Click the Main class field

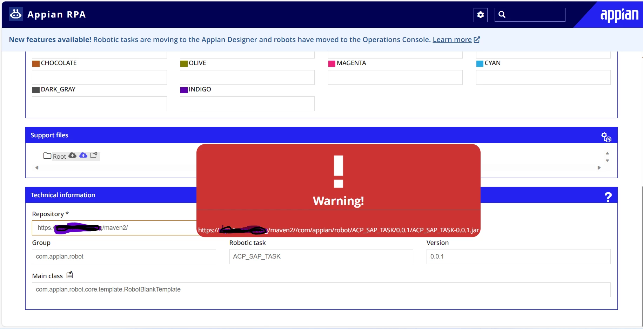pyautogui.click(x=321, y=290)
